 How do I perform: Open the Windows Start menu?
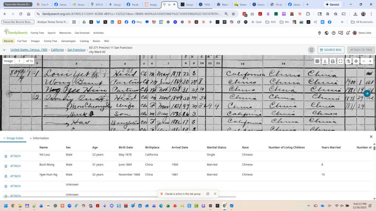6,206
